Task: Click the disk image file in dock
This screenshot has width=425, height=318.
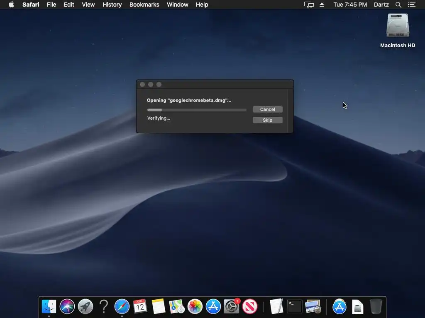Action: point(357,307)
